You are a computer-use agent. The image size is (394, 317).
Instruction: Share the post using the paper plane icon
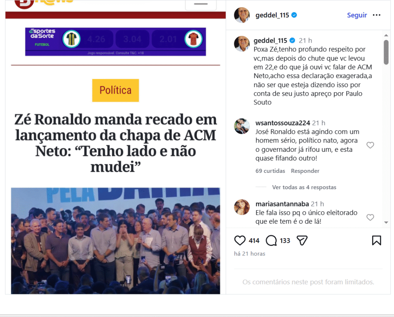pos(302,241)
